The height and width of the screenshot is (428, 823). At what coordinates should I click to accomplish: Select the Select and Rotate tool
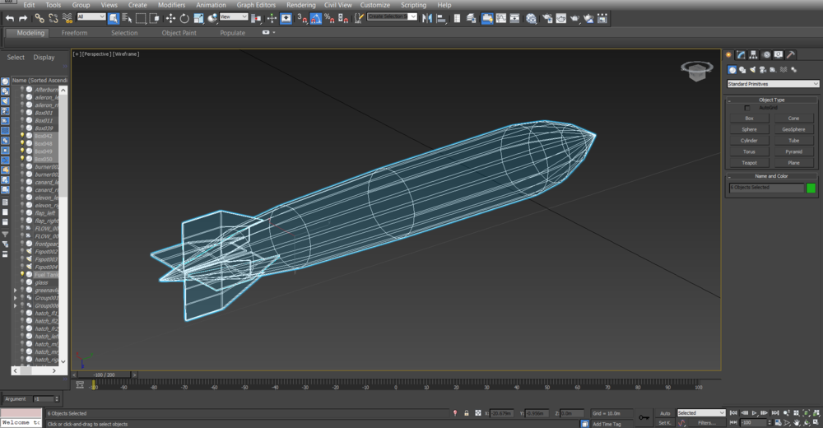point(184,18)
